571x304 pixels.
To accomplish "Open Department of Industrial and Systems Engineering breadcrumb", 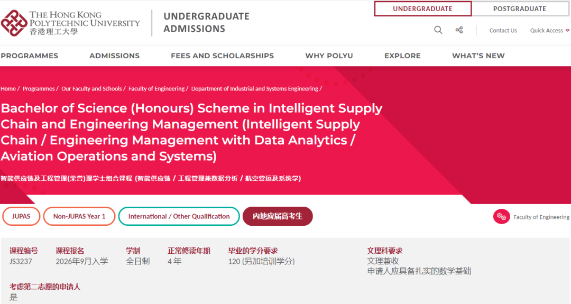I will [254, 89].
